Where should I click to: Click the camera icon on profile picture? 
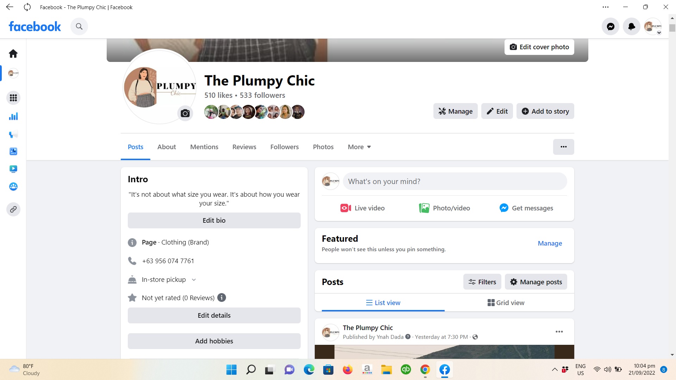185,113
